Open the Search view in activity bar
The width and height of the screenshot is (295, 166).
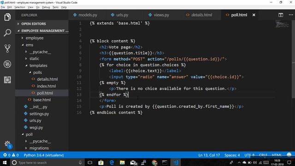coord(7,33)
